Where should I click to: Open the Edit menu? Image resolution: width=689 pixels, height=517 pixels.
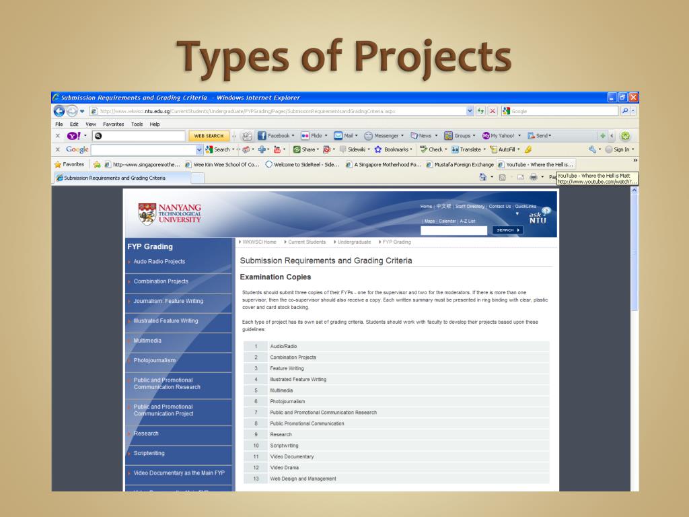tap(74, 124)
